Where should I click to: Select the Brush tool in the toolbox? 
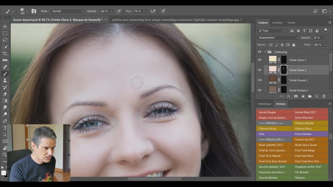click(x=5, y=74)
